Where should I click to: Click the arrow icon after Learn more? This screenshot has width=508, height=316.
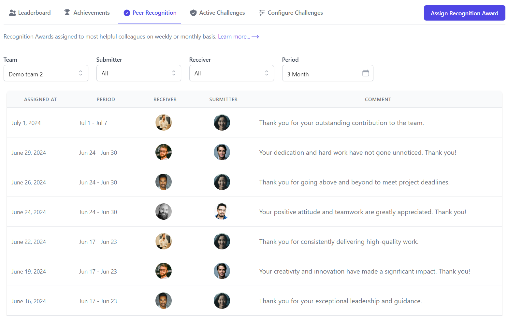[x=255, y=37]
